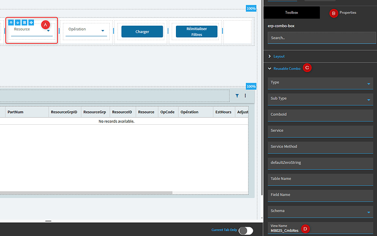The width and height of the screenshot is (377, 236).
Task: Click the upper 100% width badge
Action: tap(251, 8)
